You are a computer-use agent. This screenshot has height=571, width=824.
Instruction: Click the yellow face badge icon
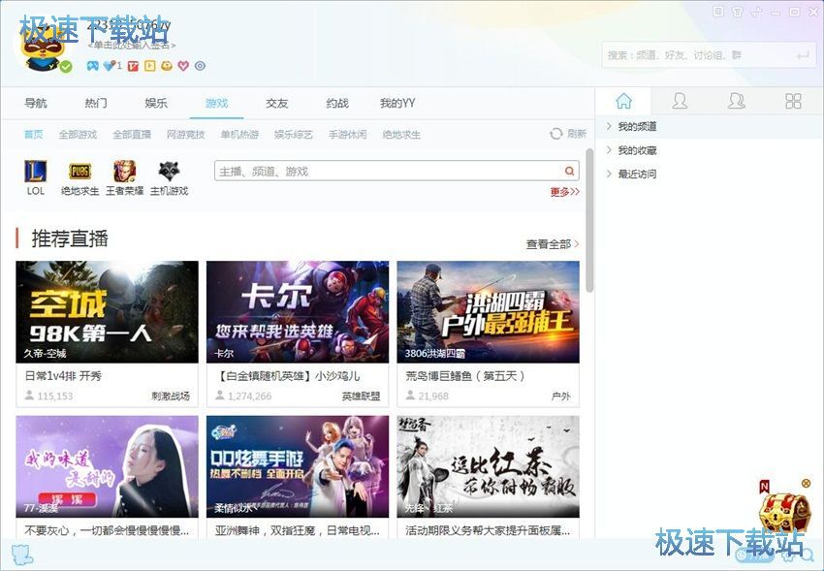(x=167, y=66)
